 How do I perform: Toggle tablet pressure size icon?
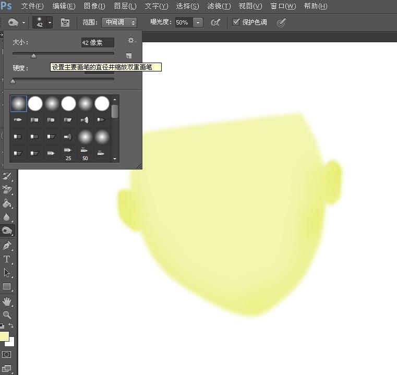281,23
